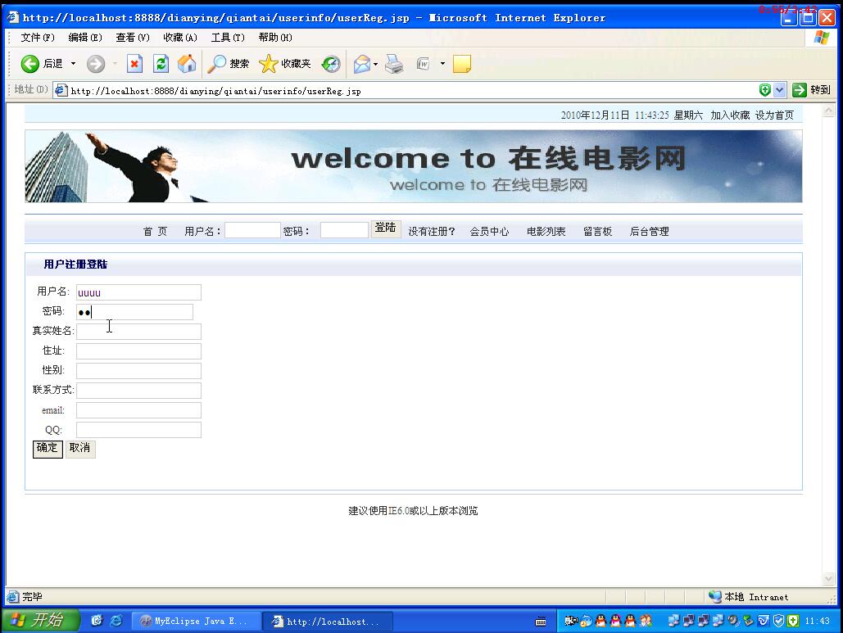Click the Edit with Word toolbar icon
The width and height of the screenshot is (843, 633).
pyautogui.click(x=423, y=64)
